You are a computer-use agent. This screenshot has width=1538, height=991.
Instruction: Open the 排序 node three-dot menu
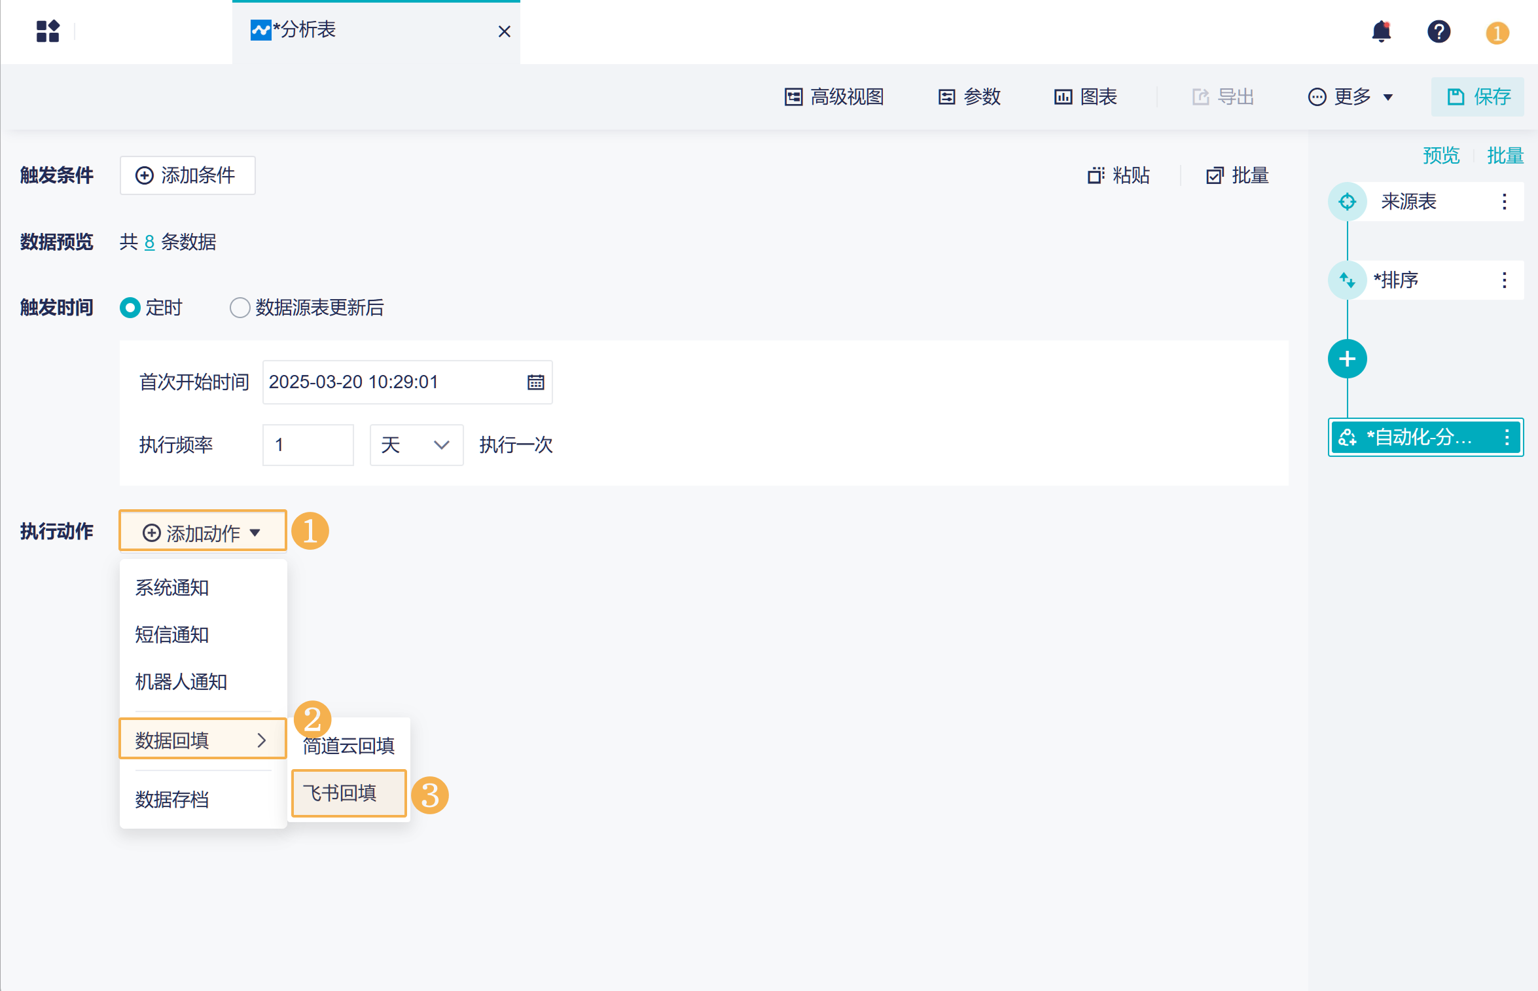pos(1504,280)
